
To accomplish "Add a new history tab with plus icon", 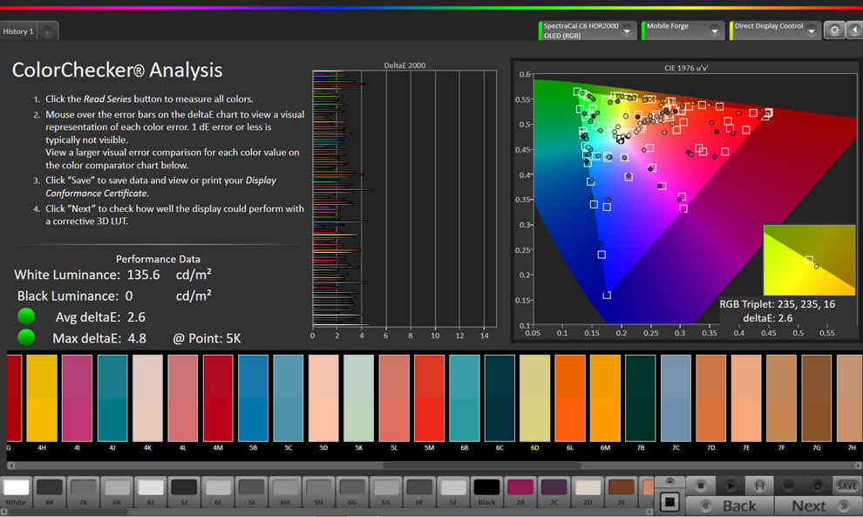I will click(x=47, y=32).
